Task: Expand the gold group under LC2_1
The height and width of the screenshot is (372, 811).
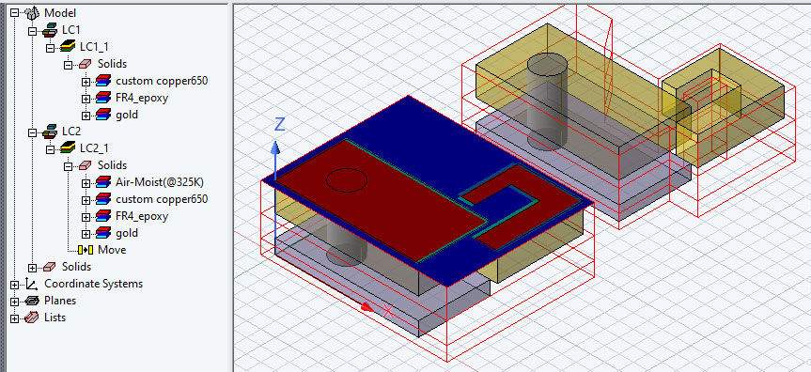Action: click(86, 233)
